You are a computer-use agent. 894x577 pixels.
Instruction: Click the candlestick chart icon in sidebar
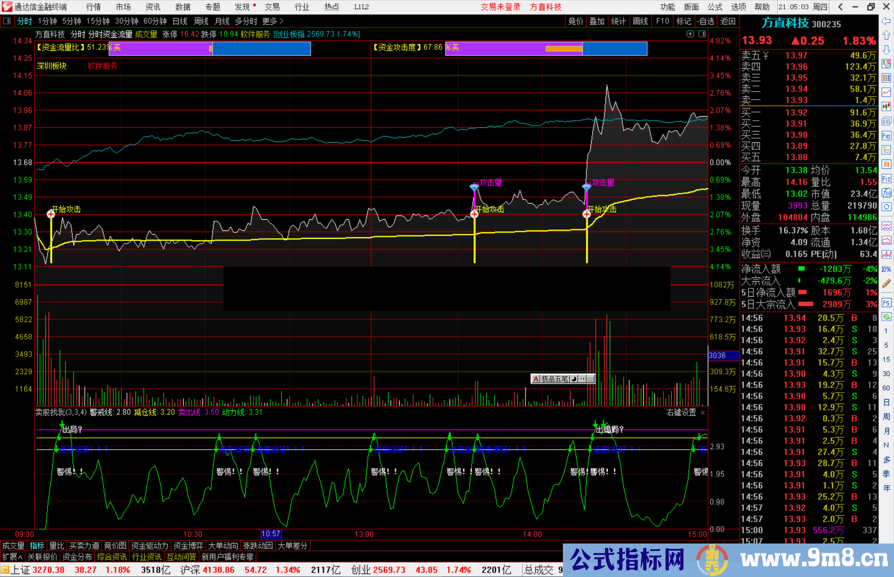click(886, 107)
